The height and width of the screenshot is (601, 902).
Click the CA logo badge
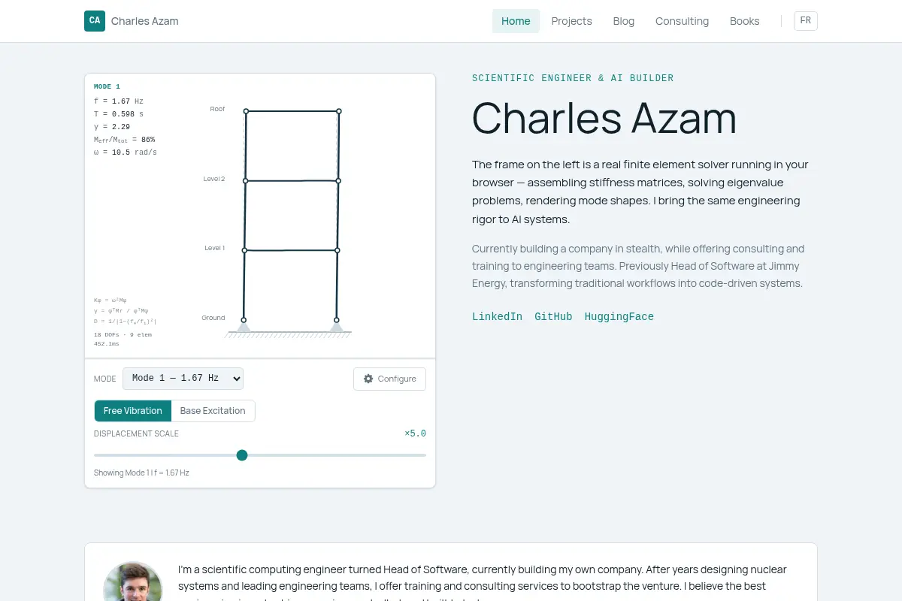95,21
